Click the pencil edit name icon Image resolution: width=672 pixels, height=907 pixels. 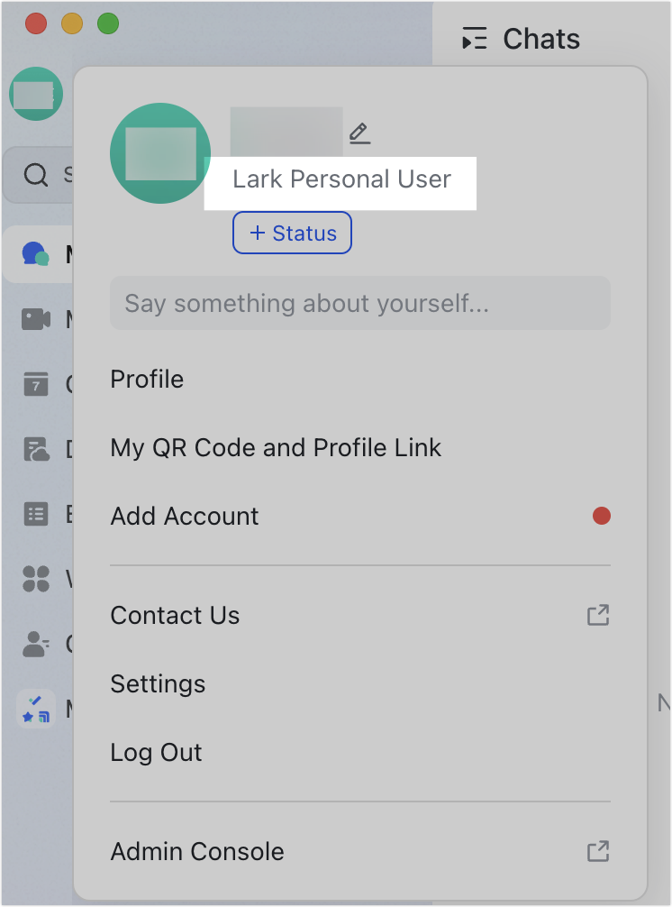point(359,133)
